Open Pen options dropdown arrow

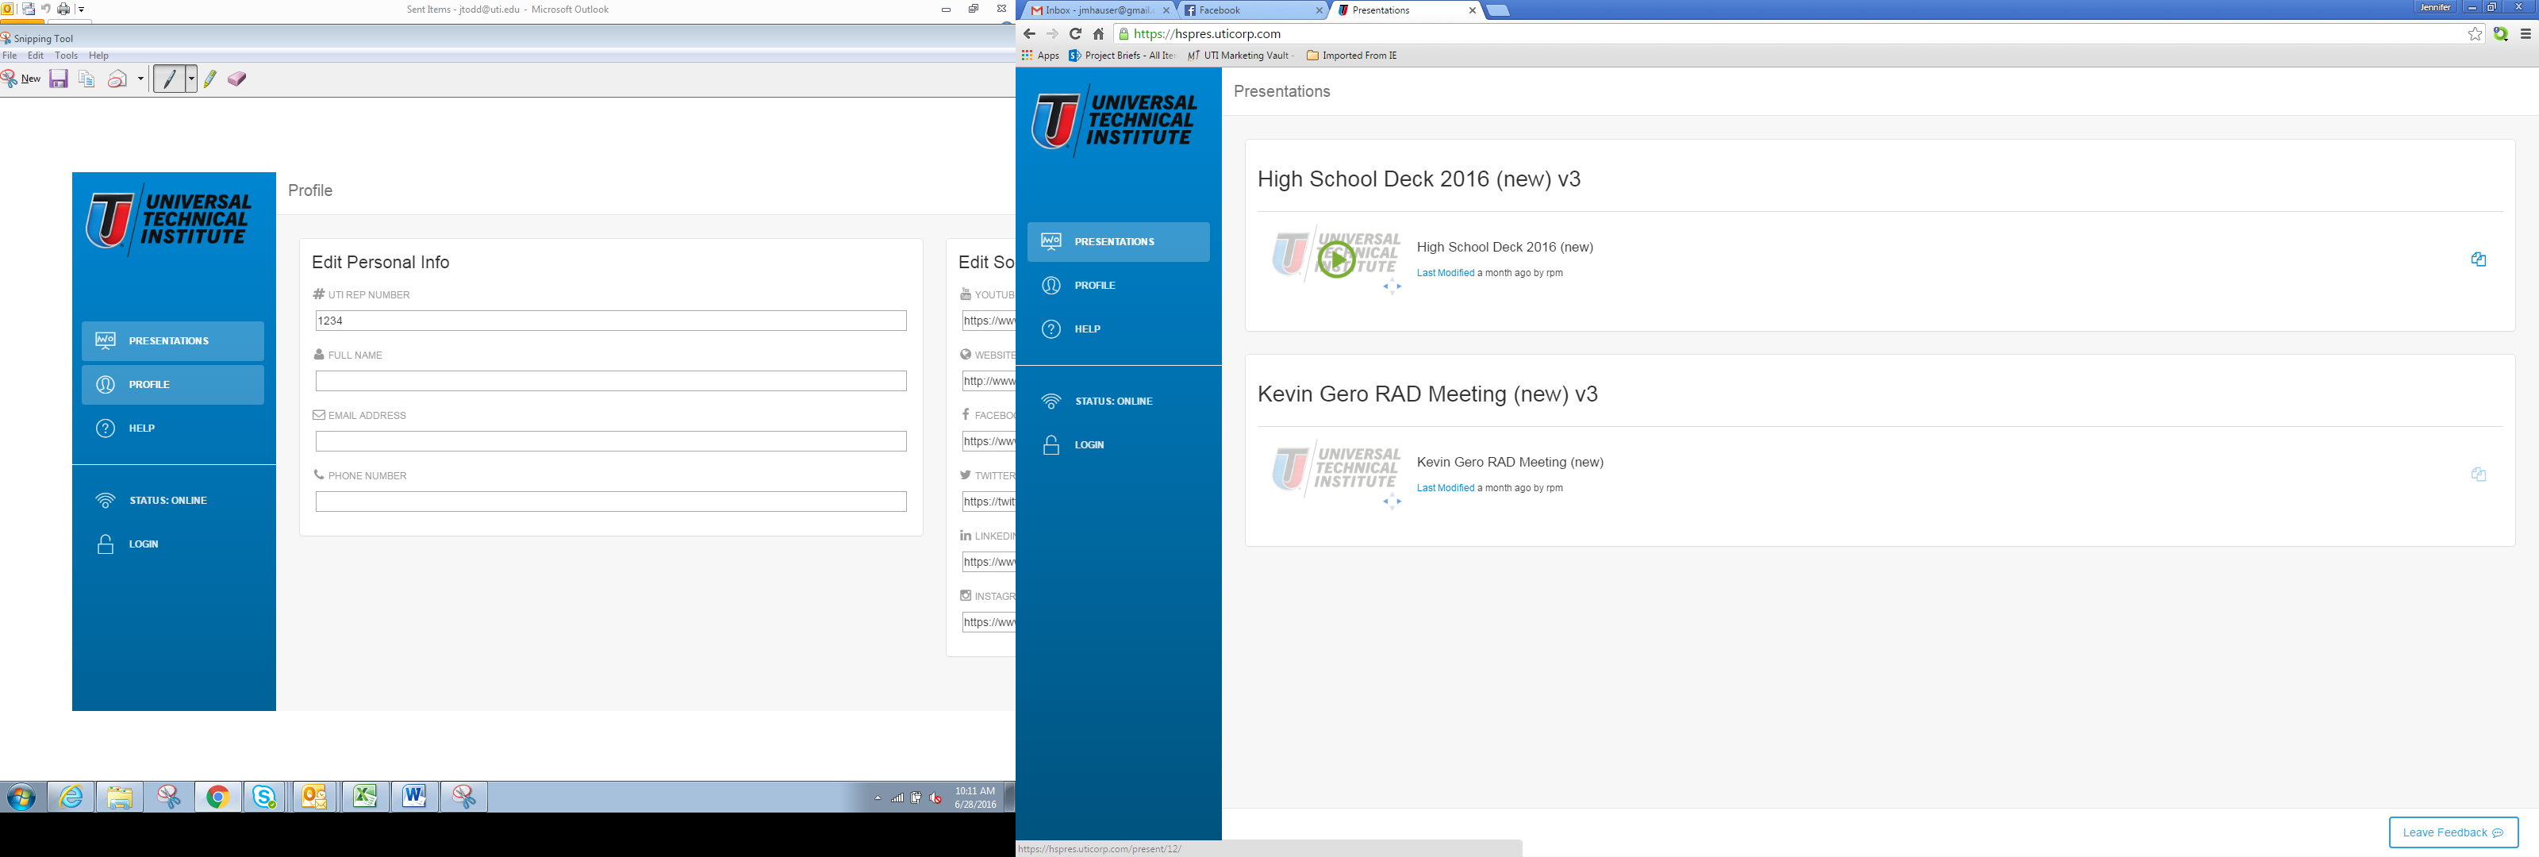tap(191, 79)
